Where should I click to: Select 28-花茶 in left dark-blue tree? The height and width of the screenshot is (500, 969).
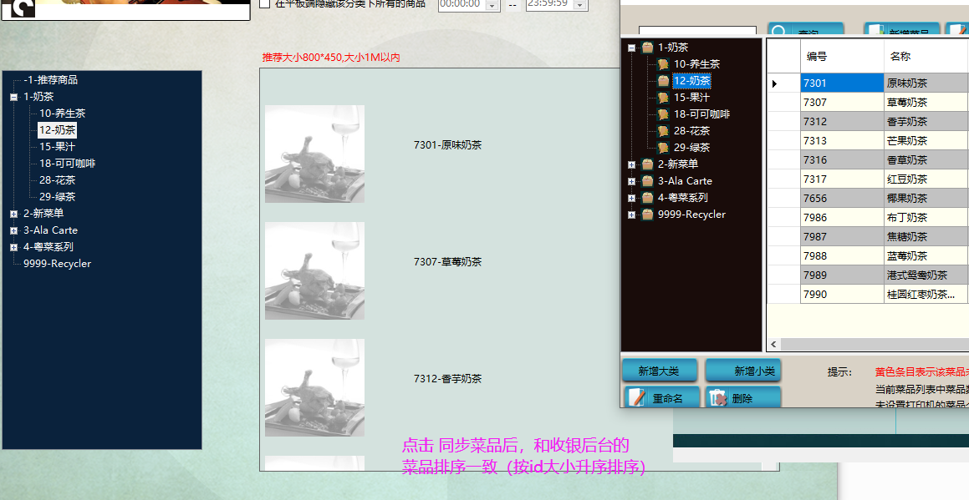pyautogui.click(x=58, y=180)
